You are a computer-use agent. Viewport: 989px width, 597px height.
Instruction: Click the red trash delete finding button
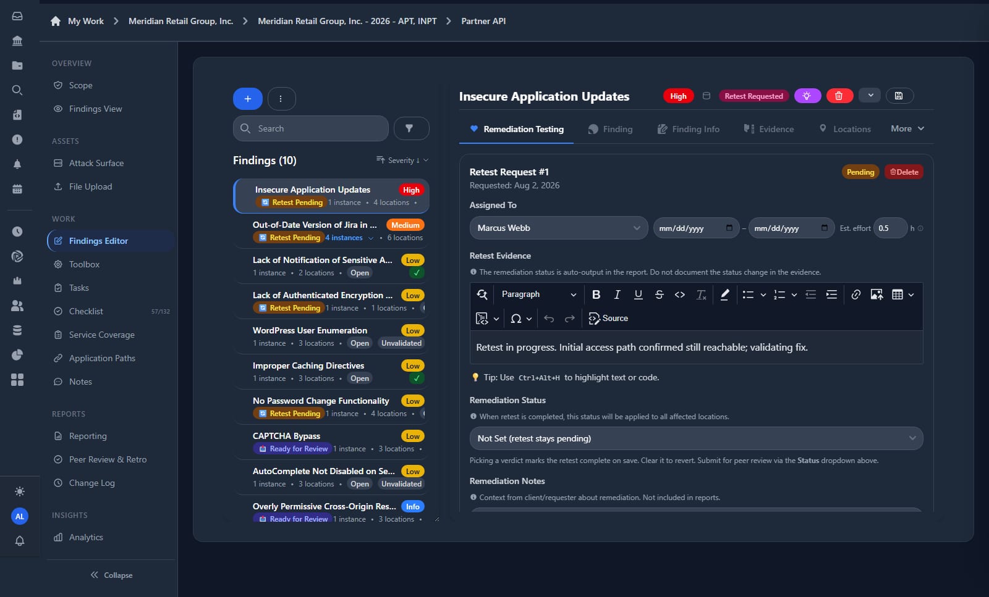[x=839, y=96]
